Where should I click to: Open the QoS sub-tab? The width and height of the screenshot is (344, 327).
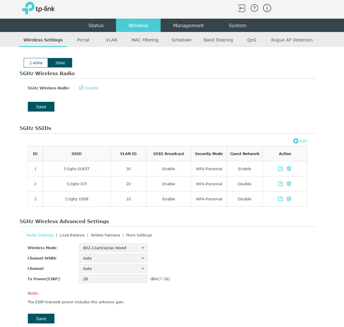tap(252, 40)
